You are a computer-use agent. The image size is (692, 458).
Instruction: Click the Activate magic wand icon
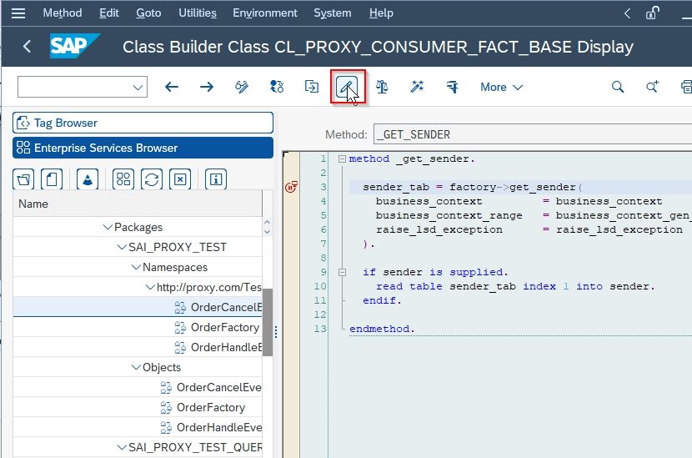[417, 87]
